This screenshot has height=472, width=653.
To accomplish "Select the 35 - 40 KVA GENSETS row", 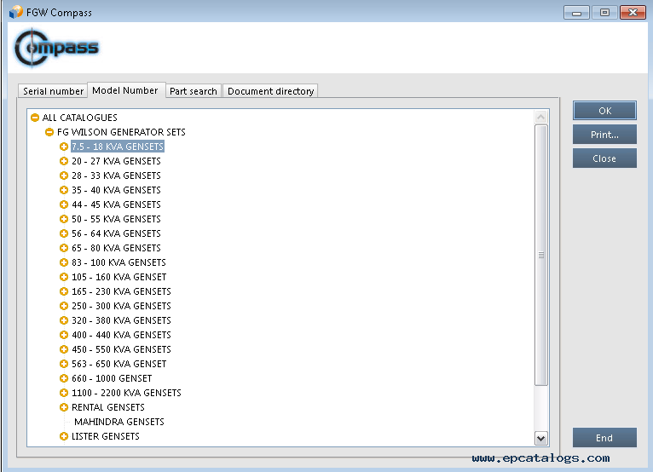I will coord(116,190).
